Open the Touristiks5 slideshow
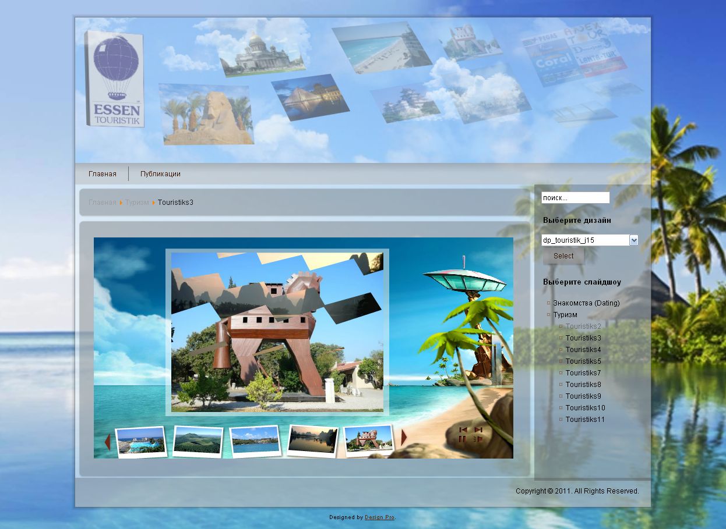This screenshot has height=529, width=726. [x=583, y=361]
